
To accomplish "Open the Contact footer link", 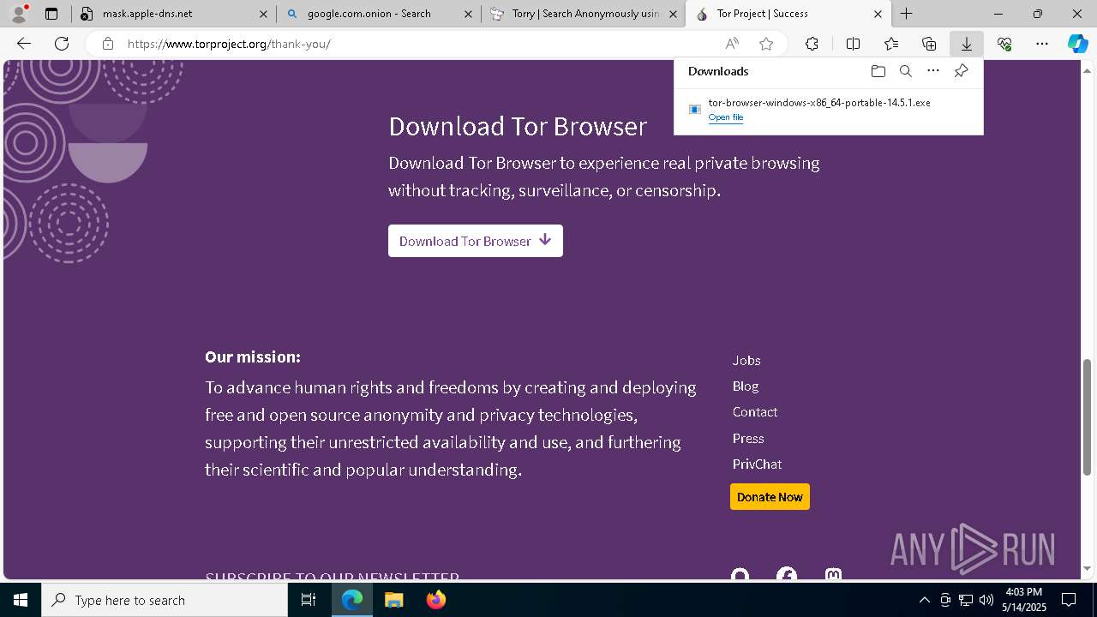I will (755, 412).
